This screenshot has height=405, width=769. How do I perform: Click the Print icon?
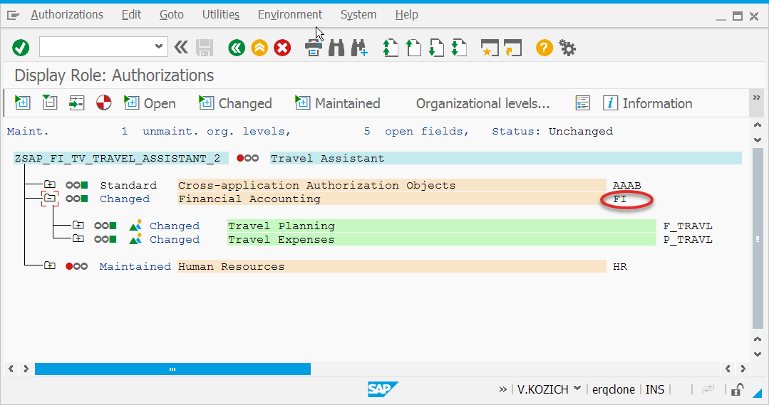pos(314,48)
